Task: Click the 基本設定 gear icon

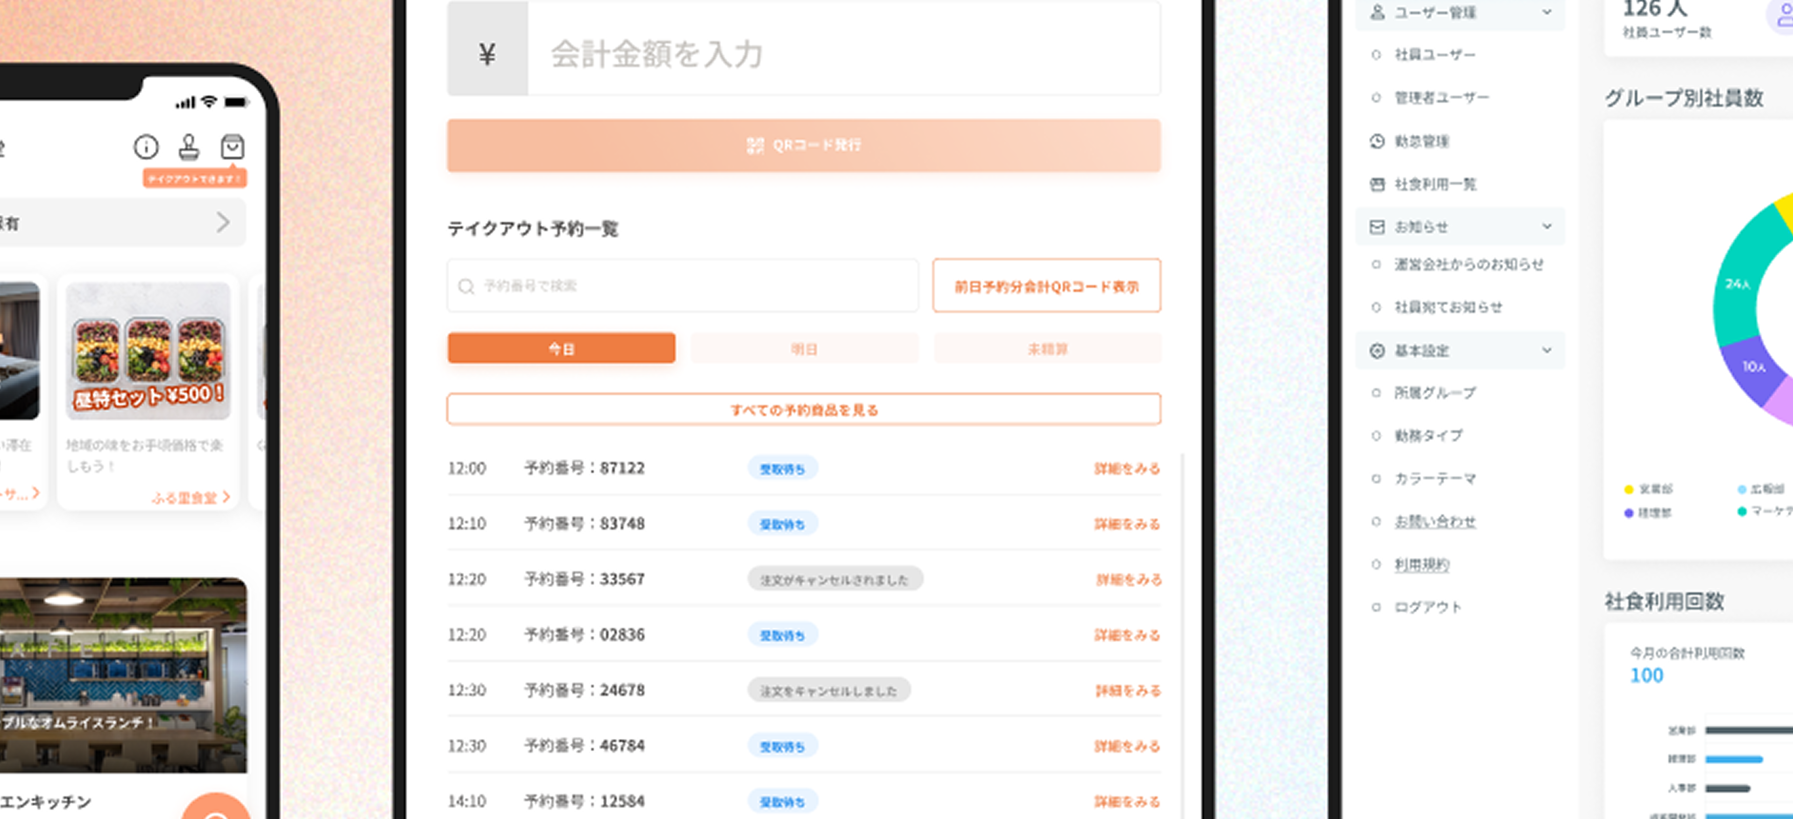Action: 1377,351
